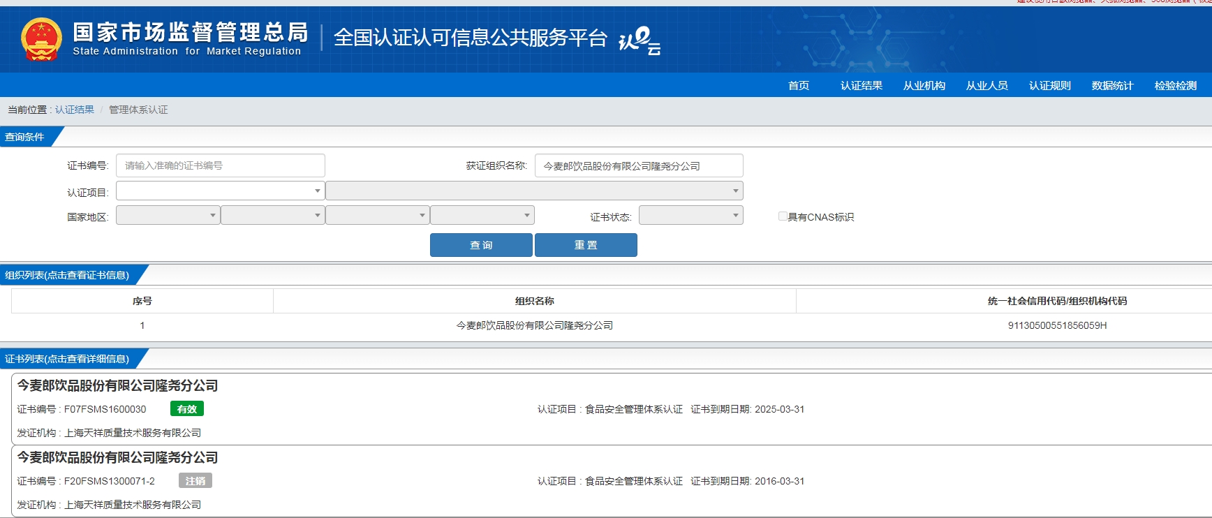The width and height of the screenshot is (1212, 518).
Task: Toggle 具有CNAS标识 checkbox
Action: click(x=783, y=216)
